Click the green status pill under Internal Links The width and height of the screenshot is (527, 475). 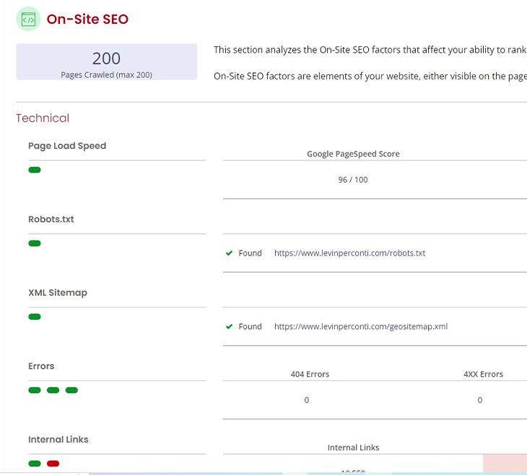(35, 463)
